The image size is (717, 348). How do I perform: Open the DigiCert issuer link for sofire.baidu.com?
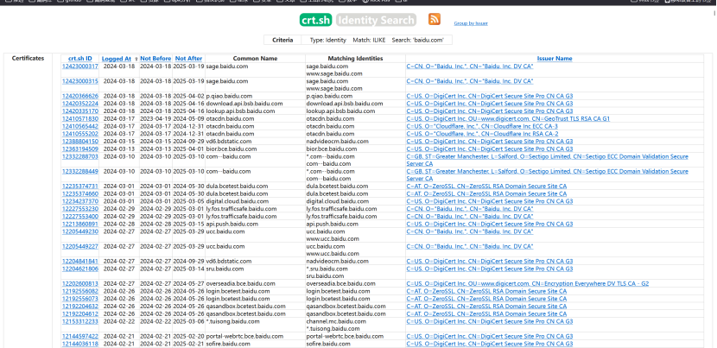click(x=489, y=344)
